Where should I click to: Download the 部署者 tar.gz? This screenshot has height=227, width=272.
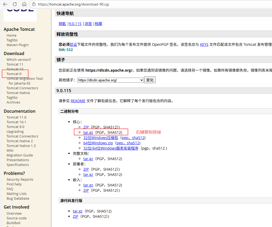click(x=88, y=175)
